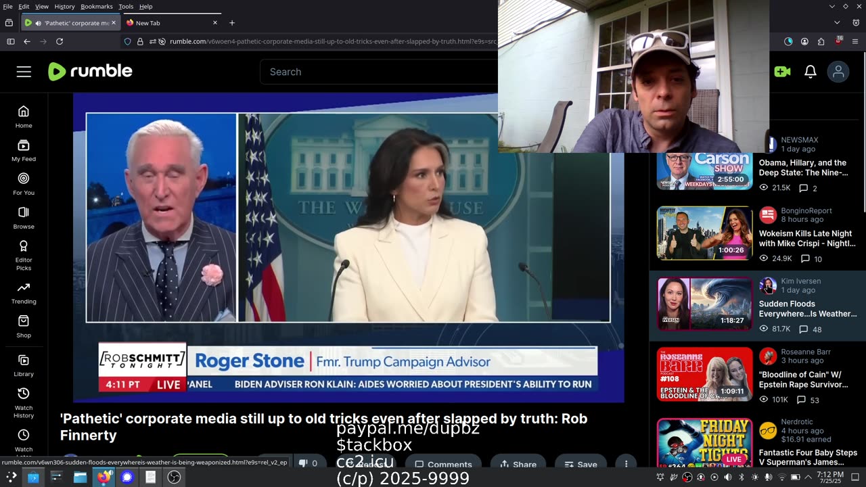
Task: Show site security padlock info
Action: [140, 41]
